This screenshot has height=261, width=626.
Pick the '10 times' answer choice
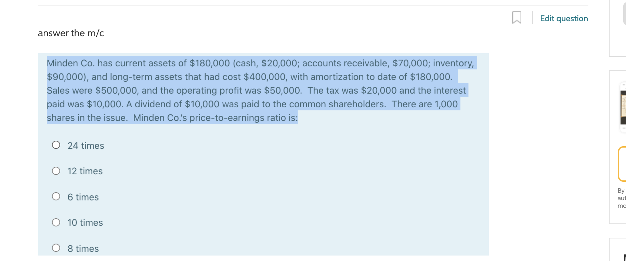tap(56, 222)
